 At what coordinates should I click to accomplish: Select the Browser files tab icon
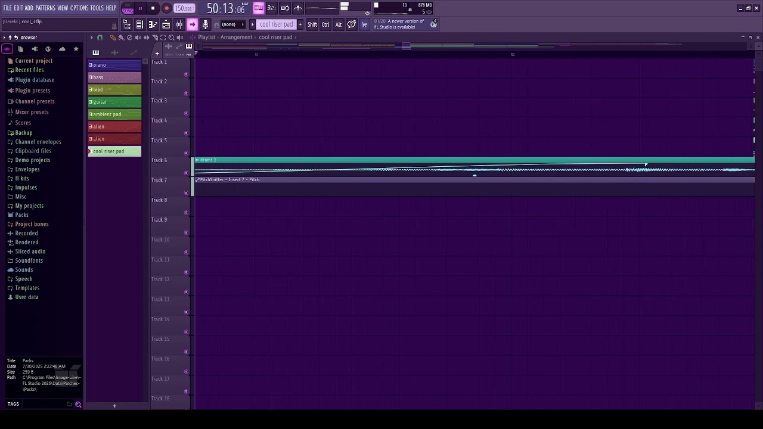click(x=20, y=49)
